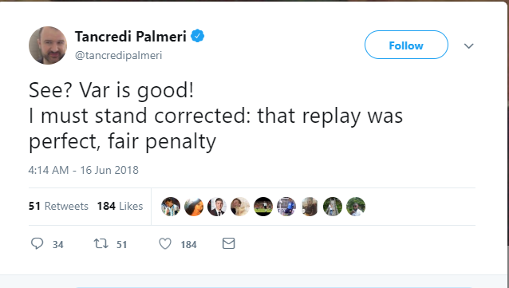Screen dimensions: 509x288
Task: Click the liker avatar wearing suit and tie
Action: pos(217,207)
